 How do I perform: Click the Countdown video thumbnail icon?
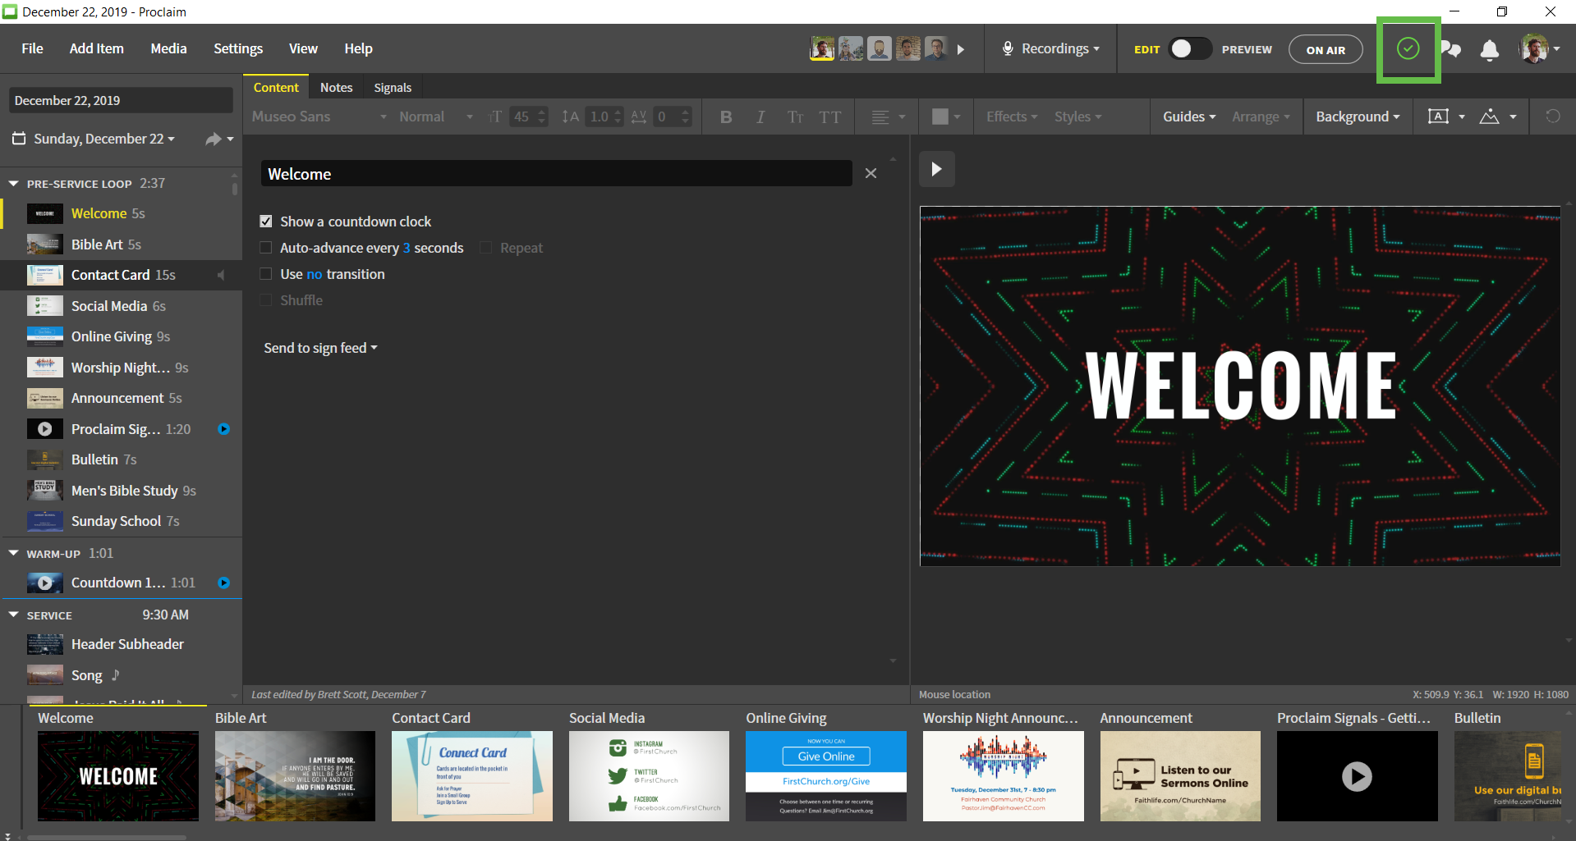45,583
